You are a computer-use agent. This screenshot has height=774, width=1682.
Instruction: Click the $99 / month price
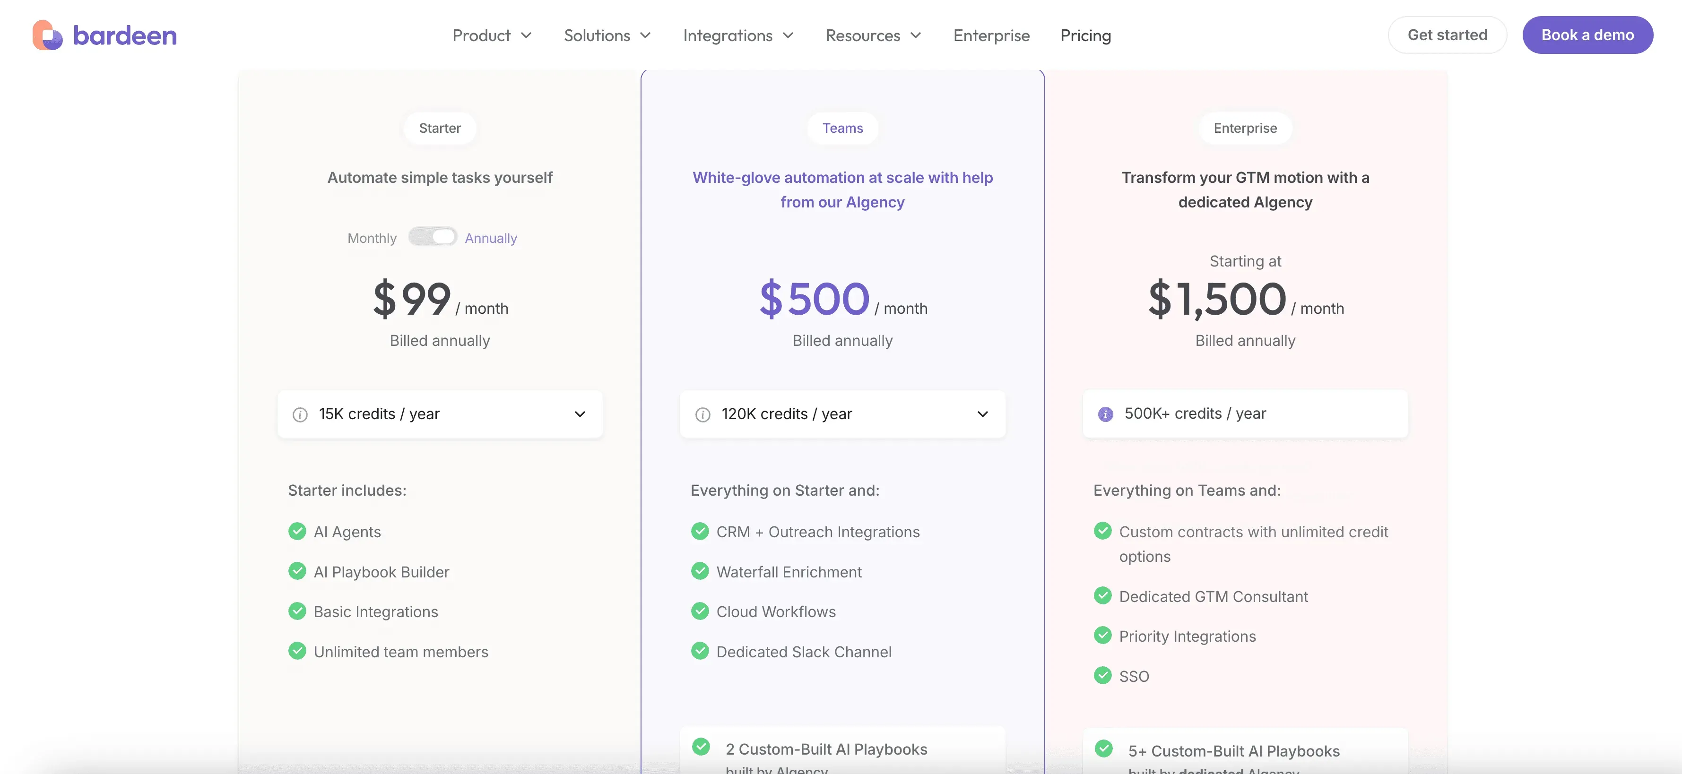click(x=440, y=300)
